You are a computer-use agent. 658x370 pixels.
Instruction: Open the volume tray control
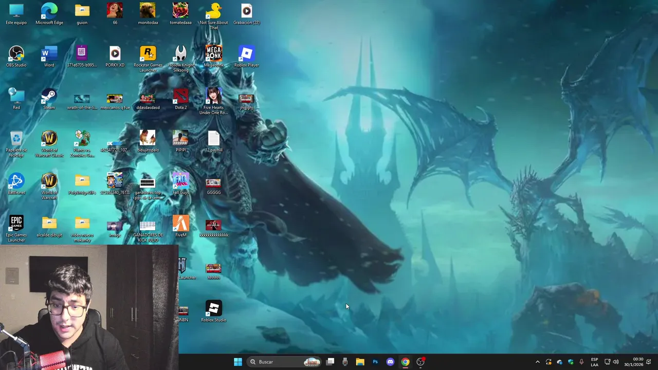(x=616, y=362)
